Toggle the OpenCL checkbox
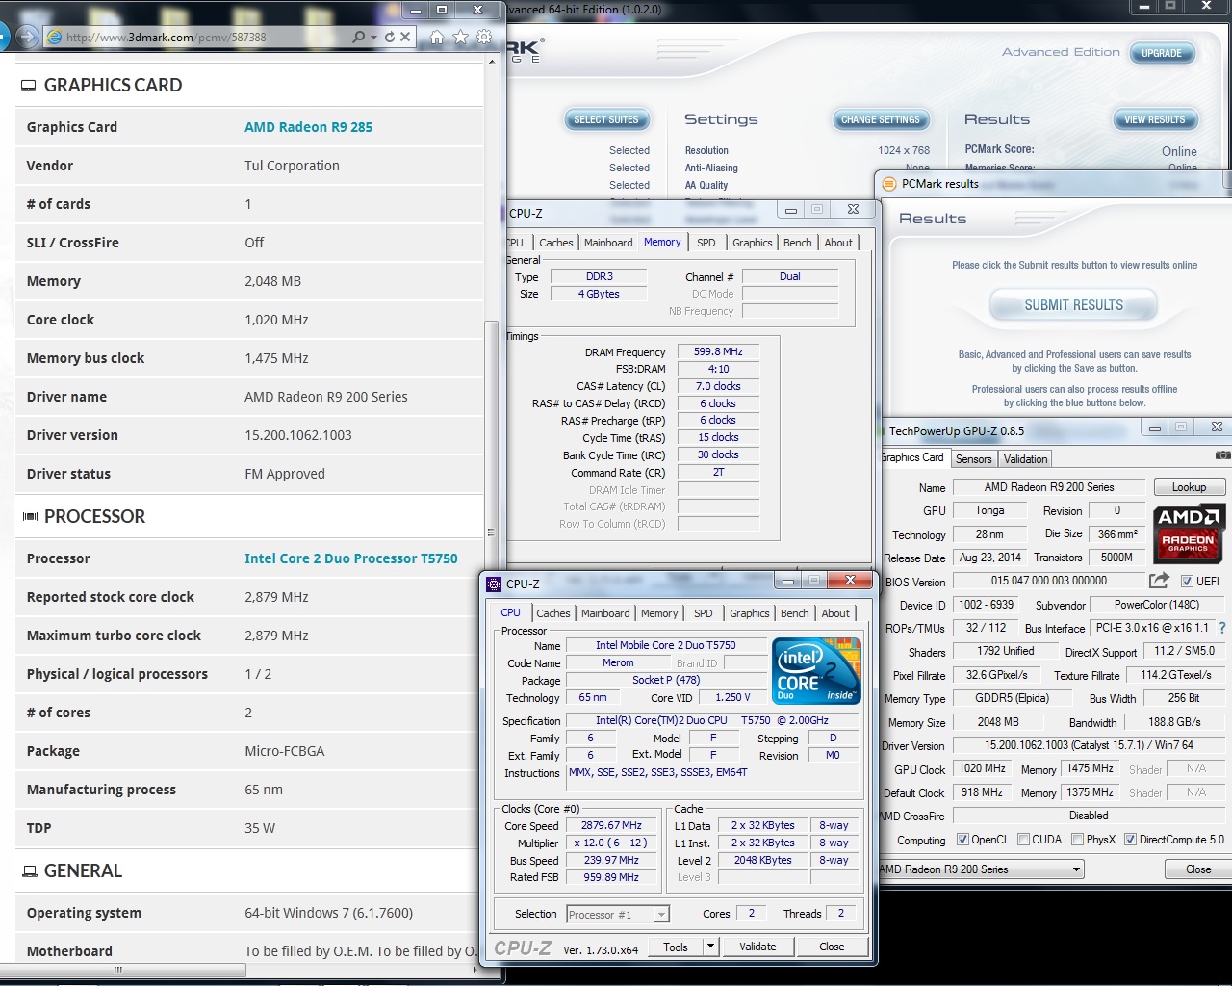This screenshot has height=986, width=1232. 962,840
